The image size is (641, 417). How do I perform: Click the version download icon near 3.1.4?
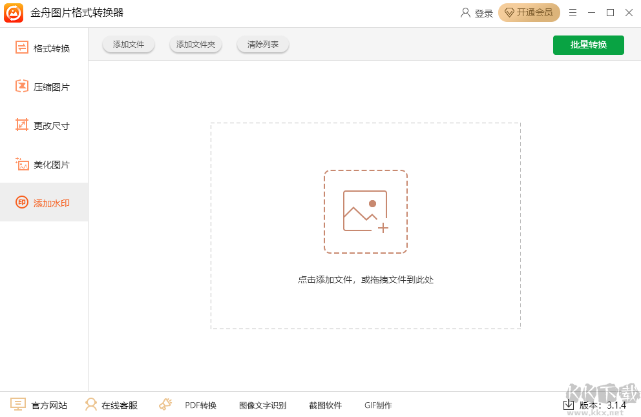(x=569, y=405)
